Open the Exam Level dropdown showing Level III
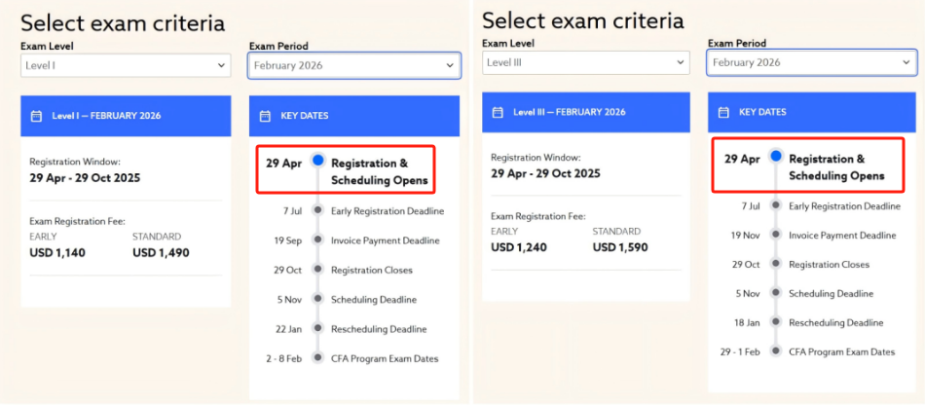Screen dimensions: 925x405 pos(585,62)
